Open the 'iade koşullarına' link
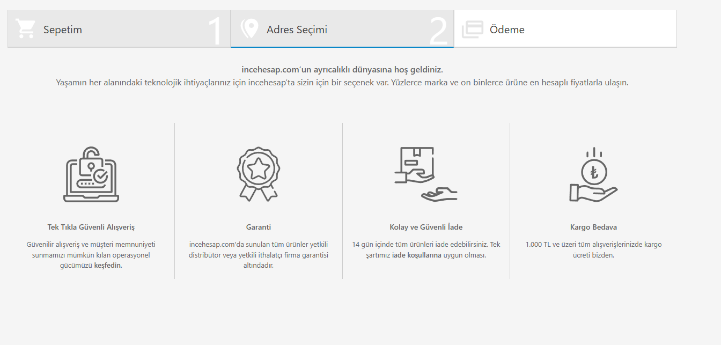 417,255
